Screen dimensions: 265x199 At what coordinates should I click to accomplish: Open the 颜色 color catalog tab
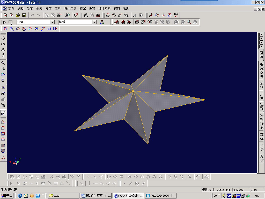click(x=261, y=158)
